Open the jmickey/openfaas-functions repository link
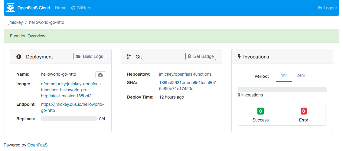Viewport: 343px width, 151px height. tap(185, 74)
